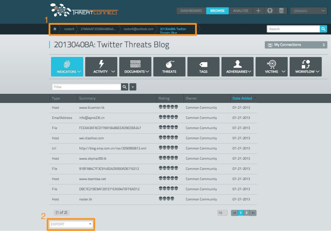Click the skull rating for wei.diaohoo.com
The width and height of the screenshot is (331, 231).
[x=168, y=137]
